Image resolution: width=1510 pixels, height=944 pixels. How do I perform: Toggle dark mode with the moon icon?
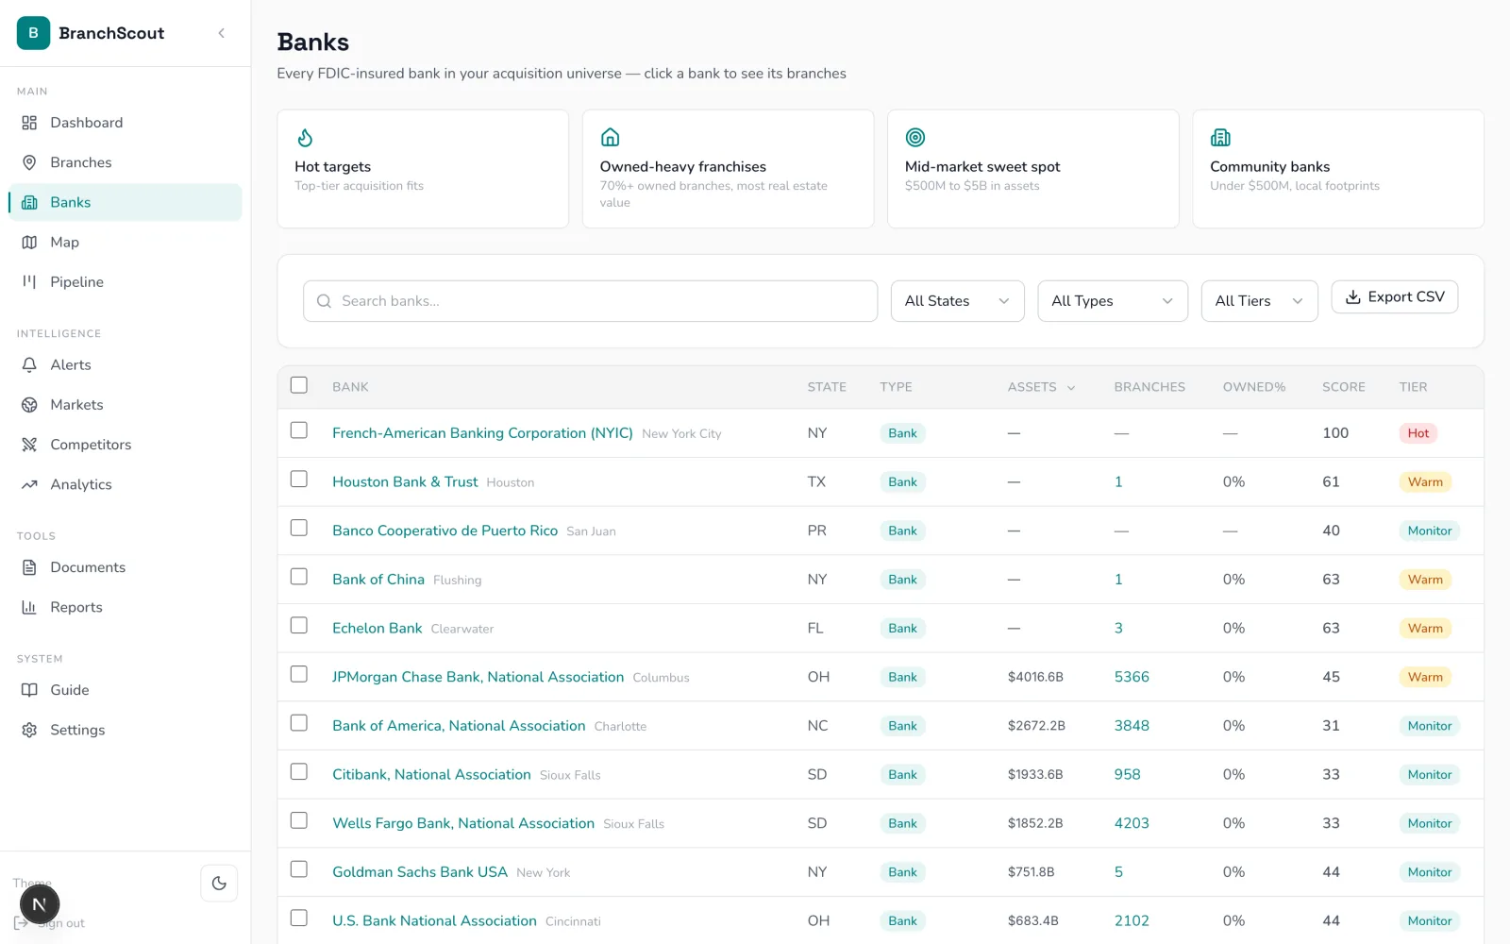point(219,884)
